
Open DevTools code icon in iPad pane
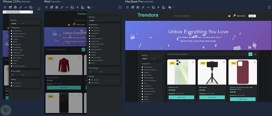click(67, 7)
